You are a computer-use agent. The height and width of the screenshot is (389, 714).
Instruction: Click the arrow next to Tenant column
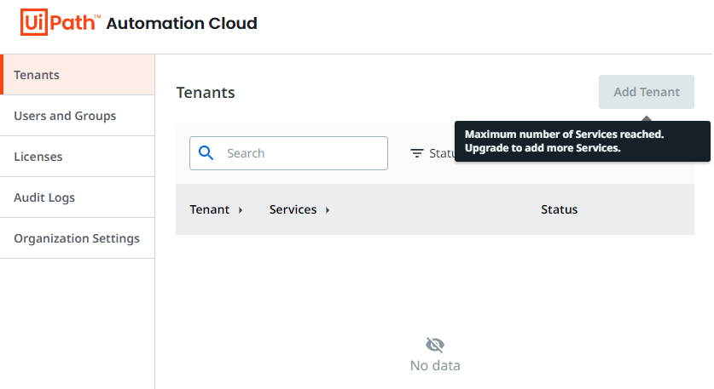[241, 210]
